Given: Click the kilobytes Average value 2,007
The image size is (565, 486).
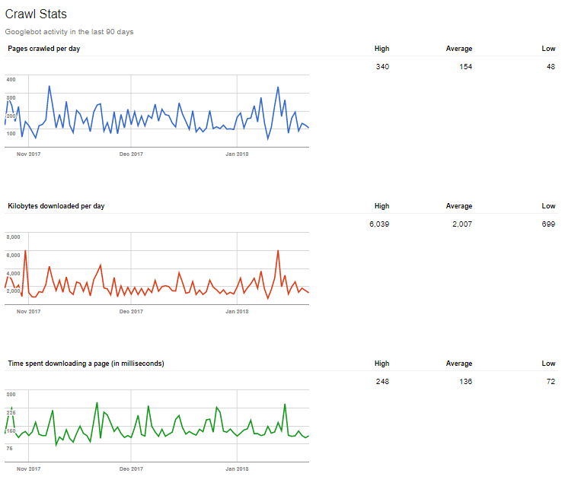Looking at the screenshot, I should tap(462, 224).
